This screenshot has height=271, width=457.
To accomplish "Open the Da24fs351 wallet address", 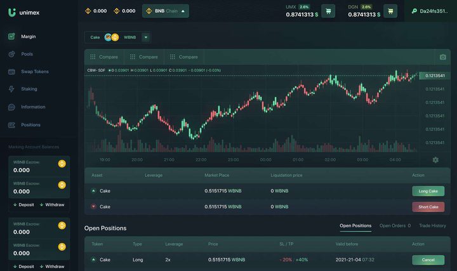I will [x=434, y=11].
